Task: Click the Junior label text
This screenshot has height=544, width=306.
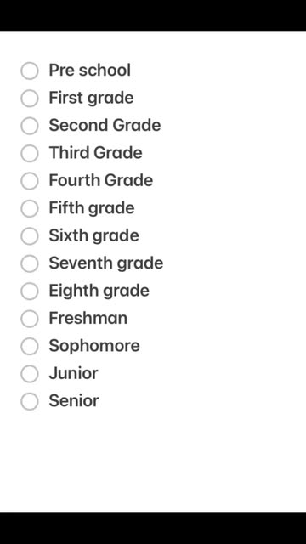Action: tap(74, 373)
